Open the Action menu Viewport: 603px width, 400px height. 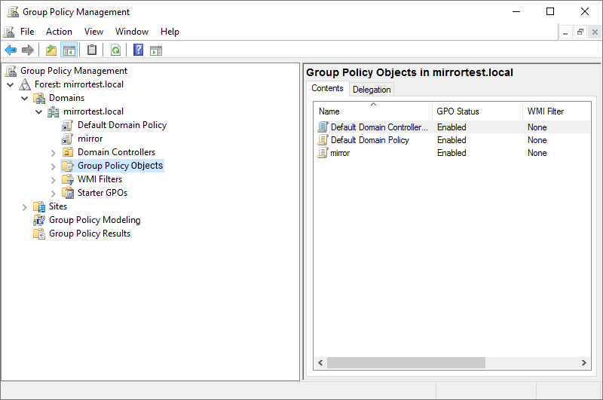click(59, 32)
